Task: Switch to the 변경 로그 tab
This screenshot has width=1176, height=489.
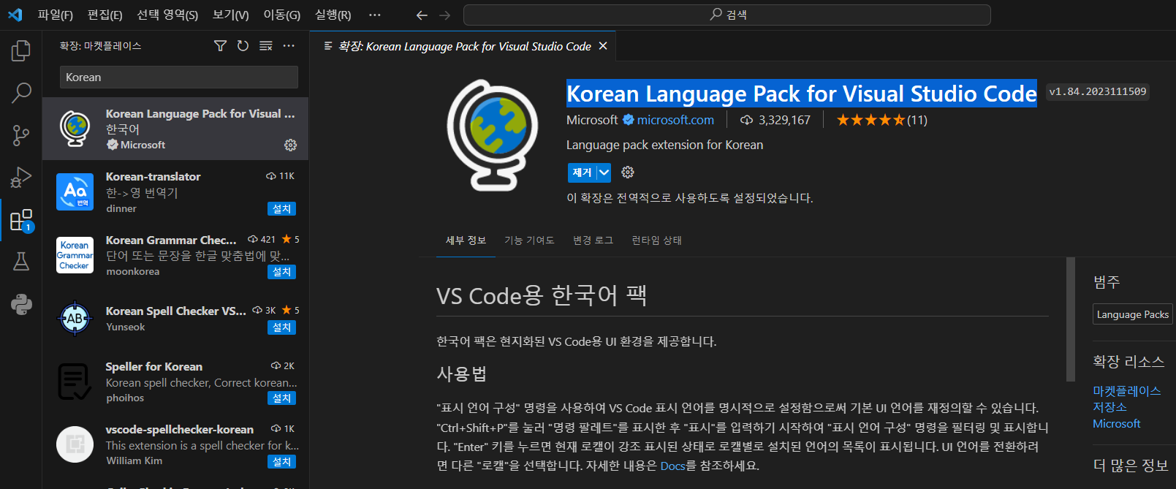Action: (593, 240)
